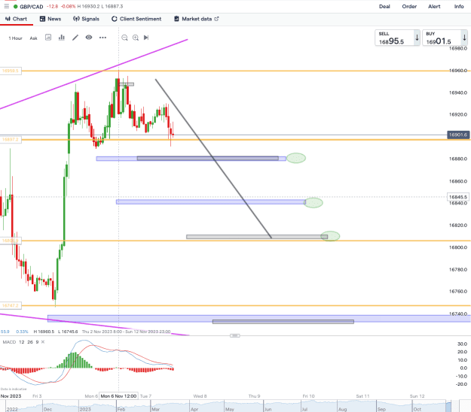Image resolution: width=471 pixels, height=412 pixels.
Task: Click the 16901.6 current price tag
Action: click(458, 135)
